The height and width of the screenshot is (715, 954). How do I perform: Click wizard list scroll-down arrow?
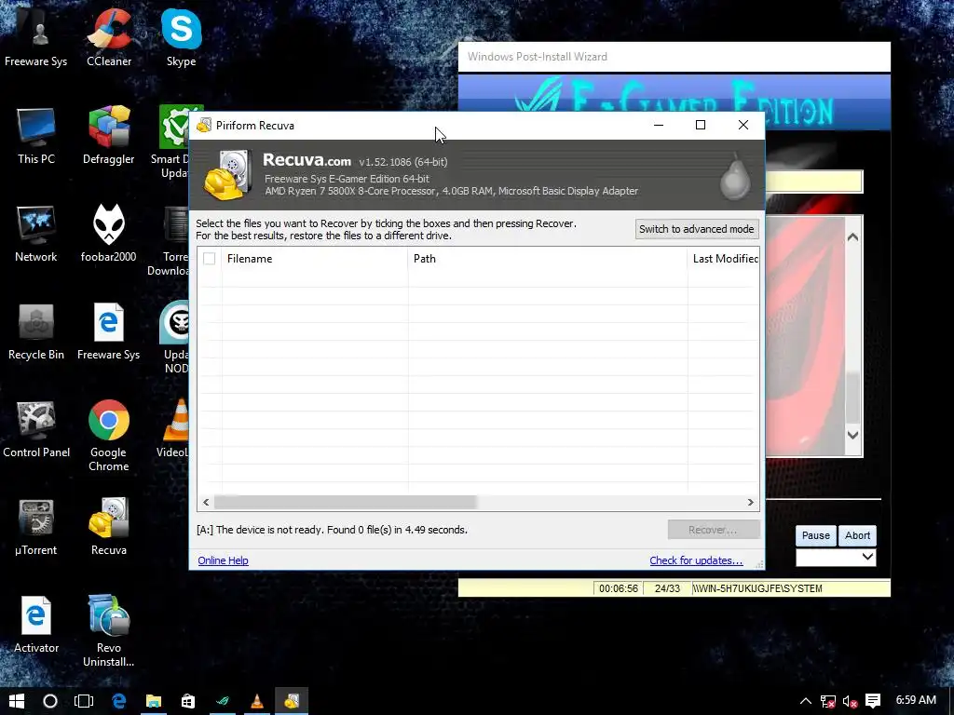853,436
